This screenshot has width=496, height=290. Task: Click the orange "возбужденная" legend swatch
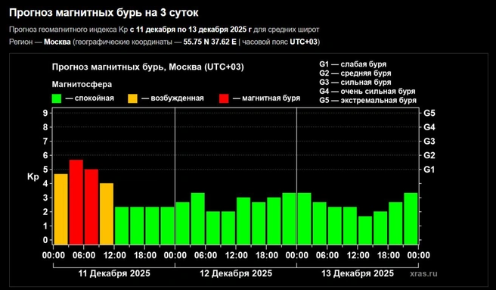[x=132, y=98]
